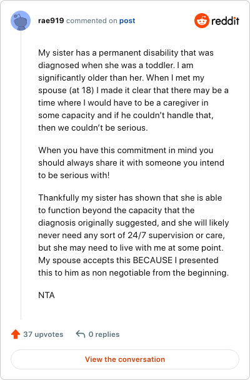Click the View the conversation button
Viewport: 250px width, 380px height.
125,359
